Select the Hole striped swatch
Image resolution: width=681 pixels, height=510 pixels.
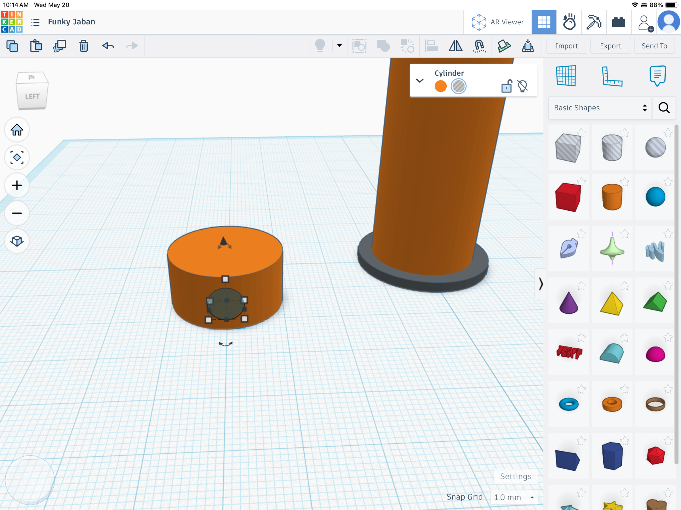click(459, 86)
